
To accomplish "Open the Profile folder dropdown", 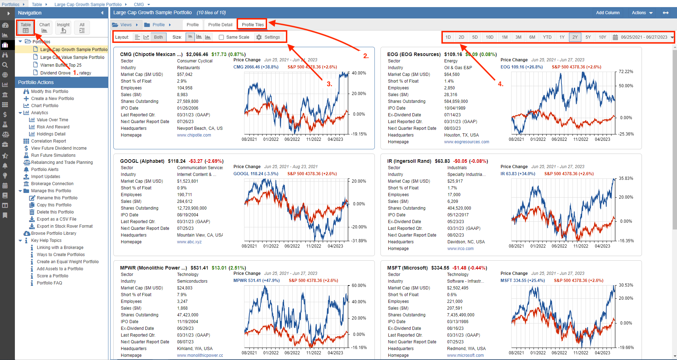I will 158,25.
